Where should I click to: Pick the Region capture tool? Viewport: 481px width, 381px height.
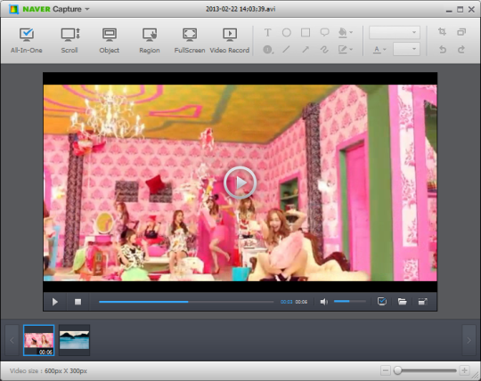pos(150,40)
